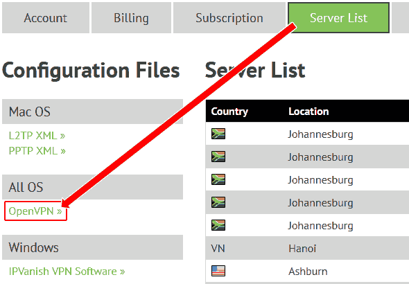Download the L2TP XML configuration
Viewport: 409px width, 284px height.
[37, 136]
